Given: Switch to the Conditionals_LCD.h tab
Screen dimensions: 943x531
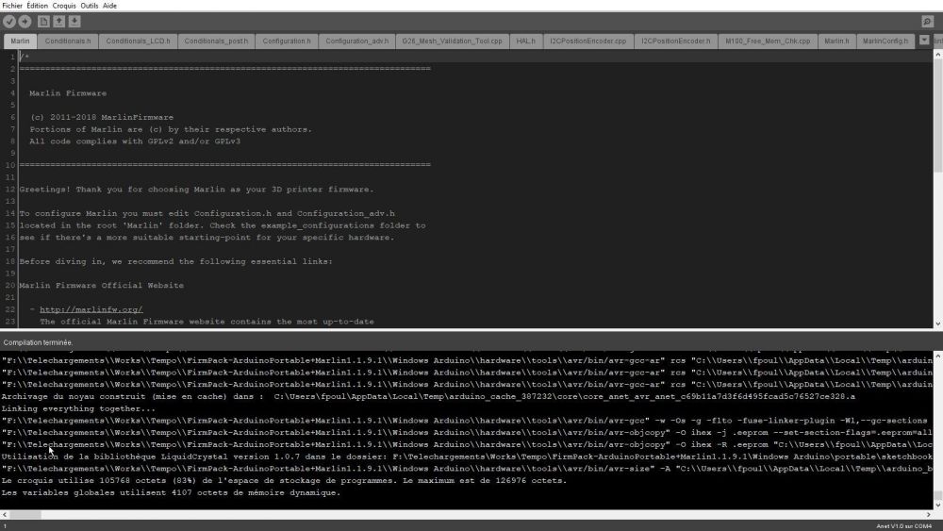Looking at the screenshot, I should tap(139, 41).
